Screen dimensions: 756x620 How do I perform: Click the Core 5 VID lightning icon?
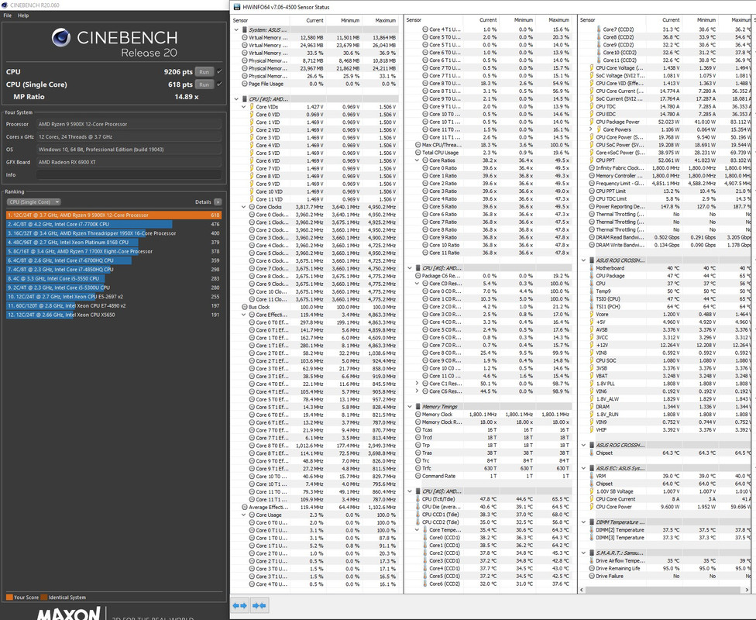pyautogui.click(x=252, y=153)
